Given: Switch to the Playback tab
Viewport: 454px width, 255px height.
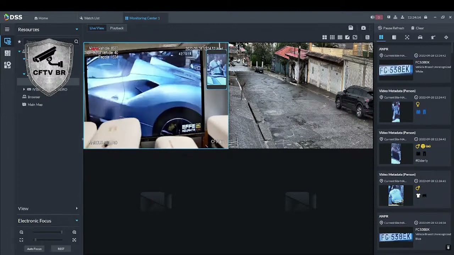Looking at the screenshot, I should click(x=117, y=28).
